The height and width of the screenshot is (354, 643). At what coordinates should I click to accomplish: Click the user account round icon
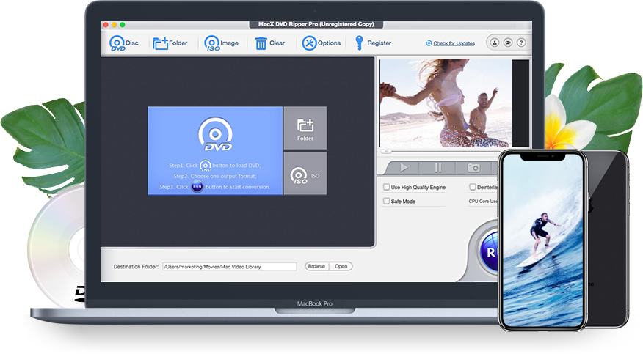(x=495, y=43)
